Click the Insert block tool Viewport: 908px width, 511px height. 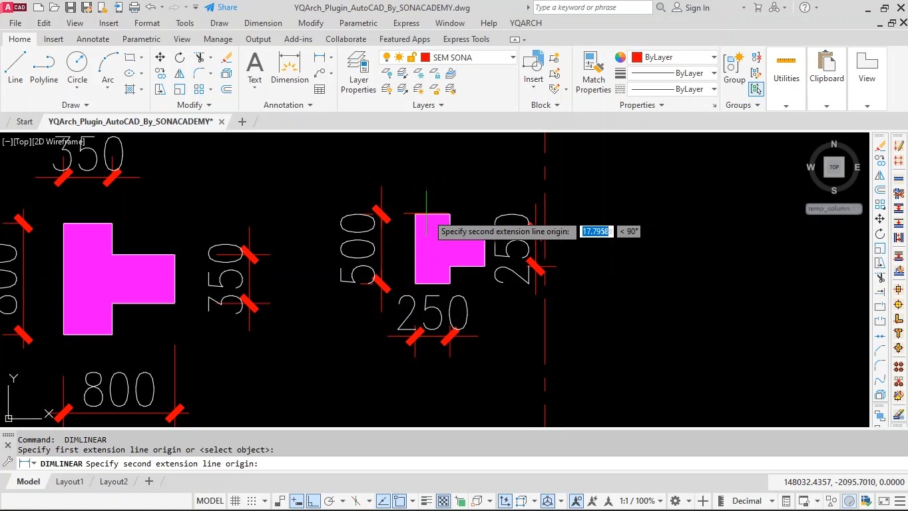coord(533,68)
